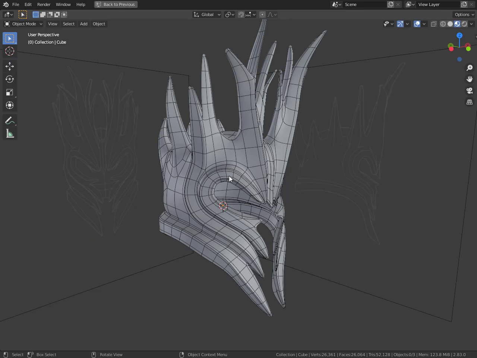The width and height of the screenshot is (477, 358).
Task: Enable proportional editing
Action: coord(262,15)
